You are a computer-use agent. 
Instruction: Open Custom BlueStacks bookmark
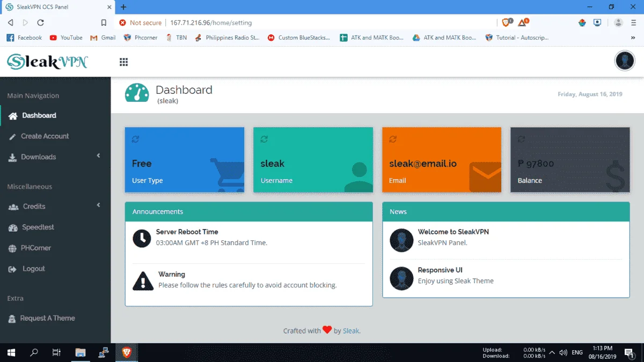[299, 38]
